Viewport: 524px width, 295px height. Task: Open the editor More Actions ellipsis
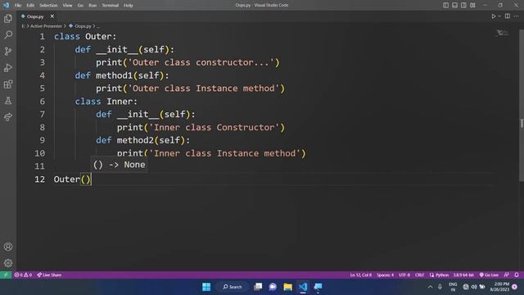(x=517, y=16)
